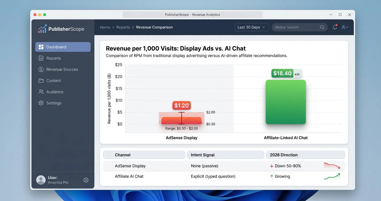Click the red downward trend sparkline
The width and height of the screenshot is (381, 201).
[332, 166]
